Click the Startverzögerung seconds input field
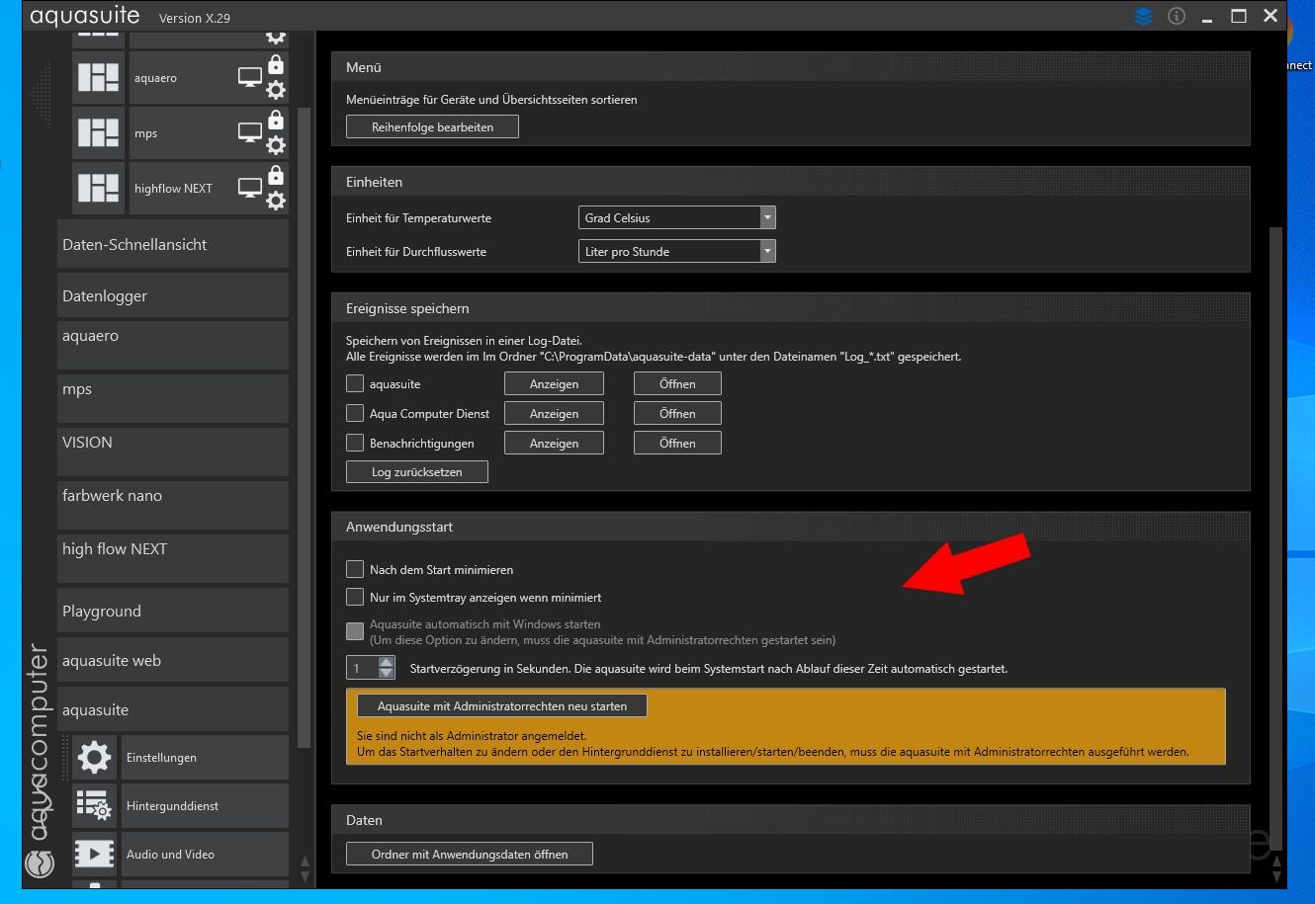Viewport: 1315px width, 904px height. (x=362, y=668)
